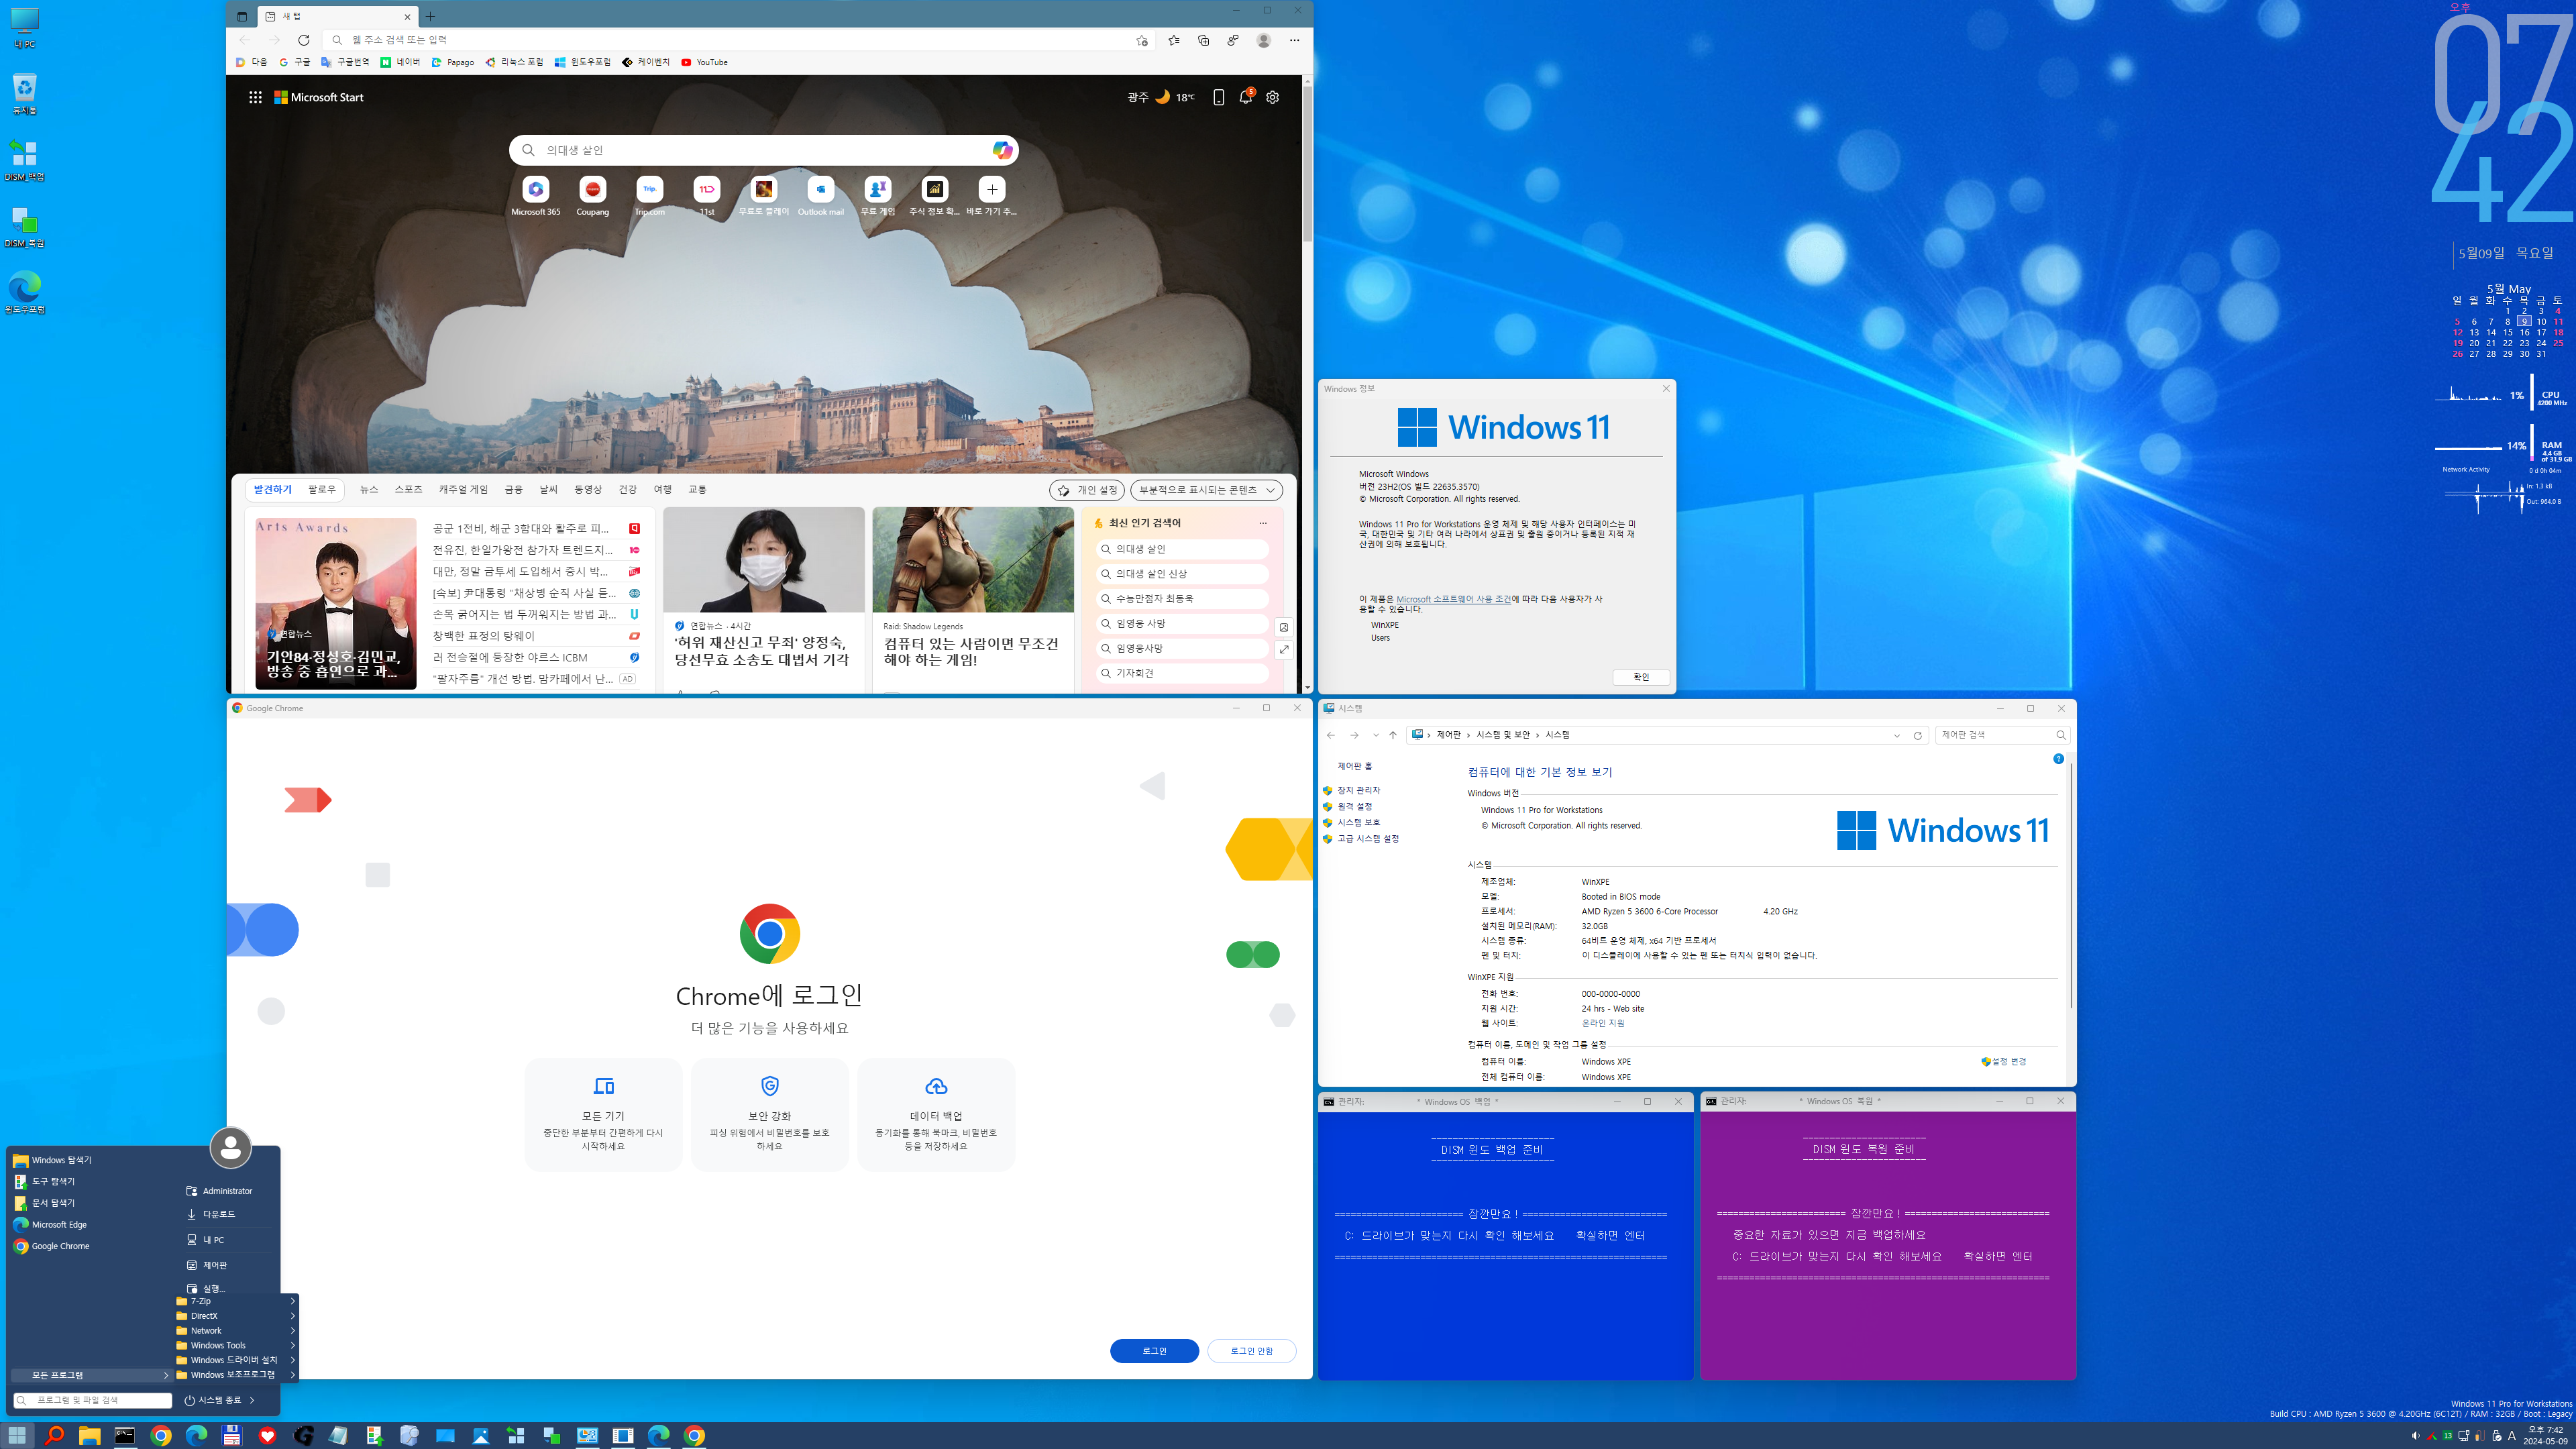Open Edge Settings and more menu
Image resolution: width=2576 pixels, height=1449 pixels.
coord(1294,40)
